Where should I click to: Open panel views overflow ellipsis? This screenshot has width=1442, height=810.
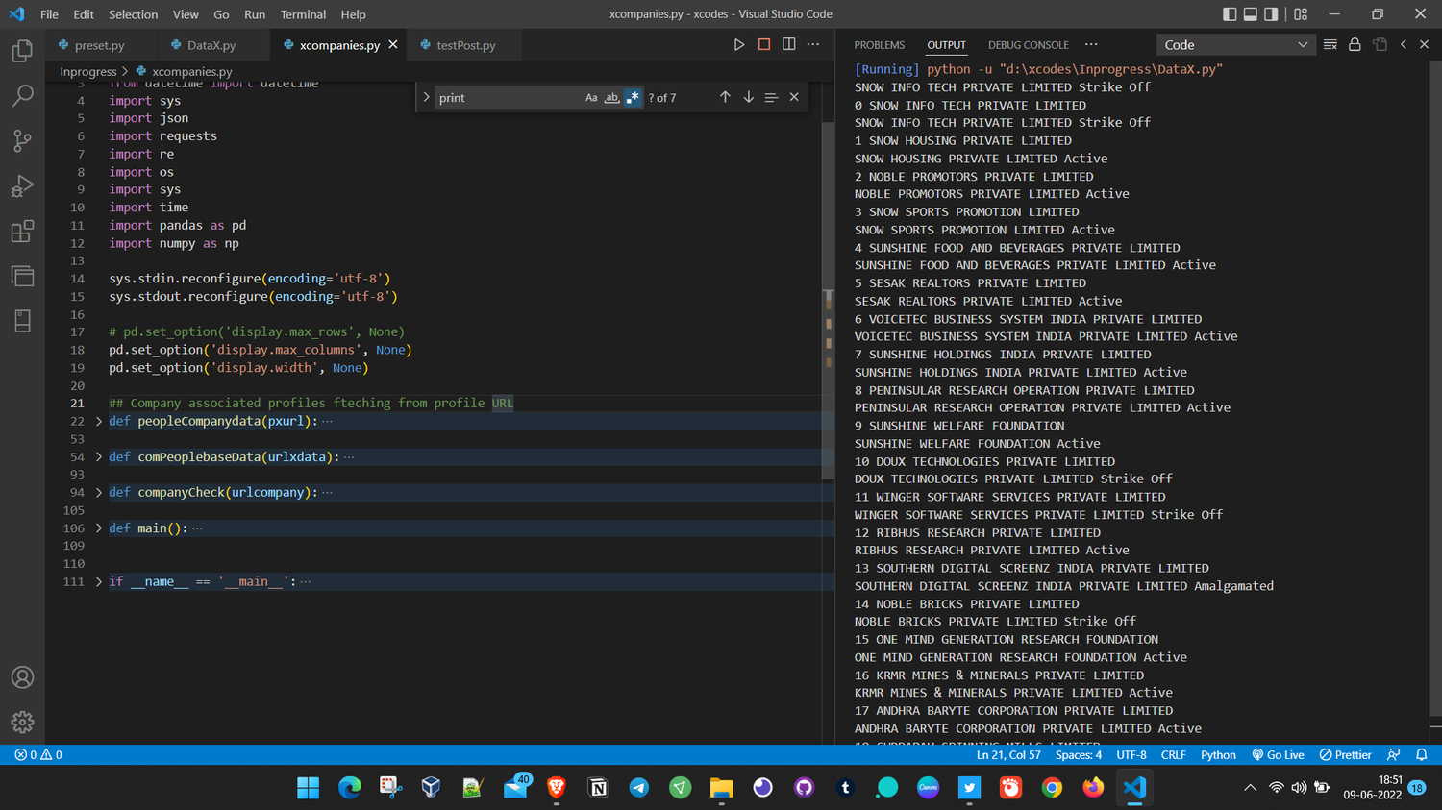point(1091,44)
